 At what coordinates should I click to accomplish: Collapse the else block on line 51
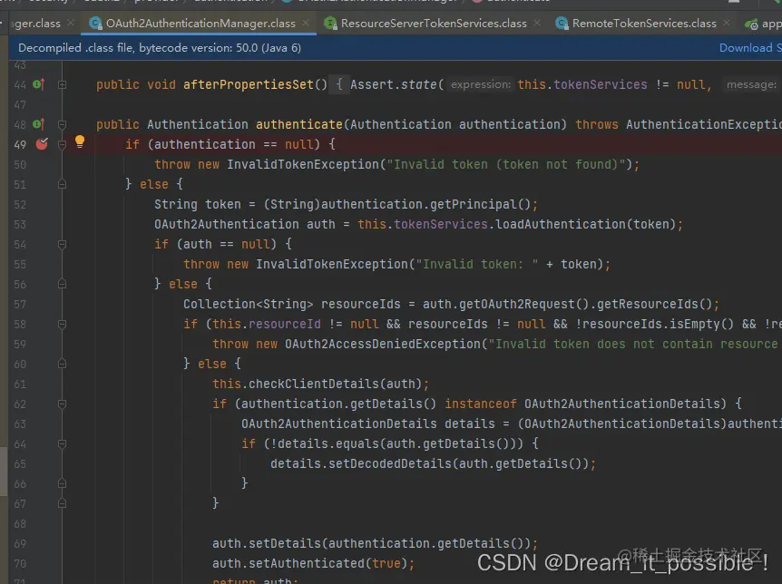click(x=63, y=184)
